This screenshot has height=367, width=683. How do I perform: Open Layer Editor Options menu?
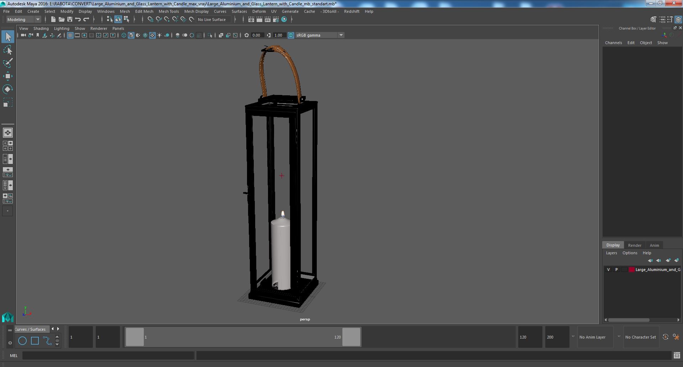(x=630, y=253)
